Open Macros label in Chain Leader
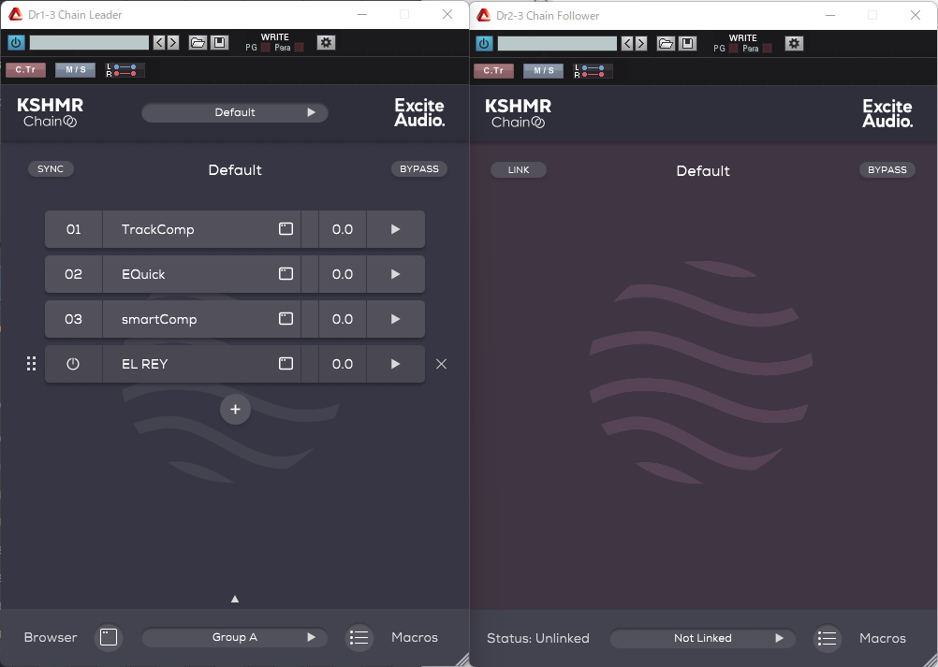This screenshot has height=667, width=938. 415,637
